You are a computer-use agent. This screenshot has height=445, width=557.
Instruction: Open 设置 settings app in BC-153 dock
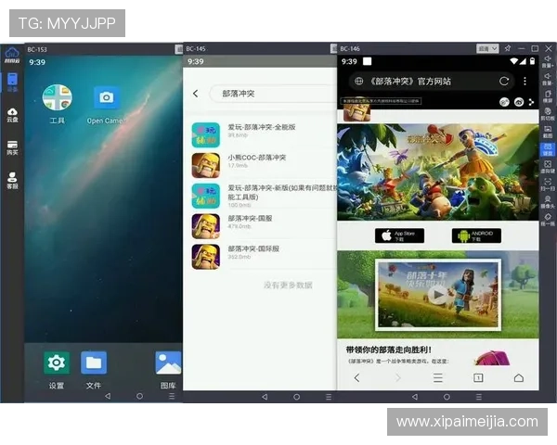pyautogui.click(x=57, y=370)
